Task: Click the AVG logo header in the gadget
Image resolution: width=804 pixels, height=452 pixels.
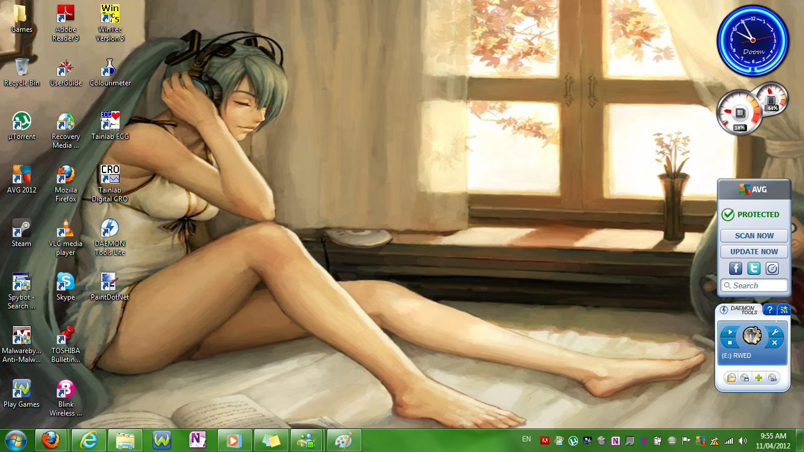Action: tap(754, 190)
